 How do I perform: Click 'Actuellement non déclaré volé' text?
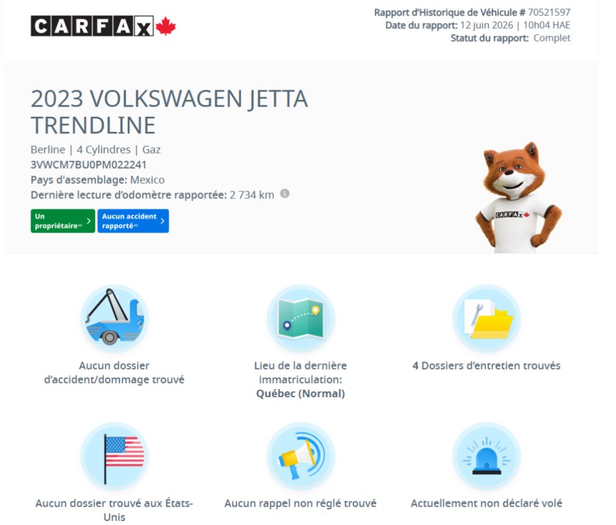486,503
